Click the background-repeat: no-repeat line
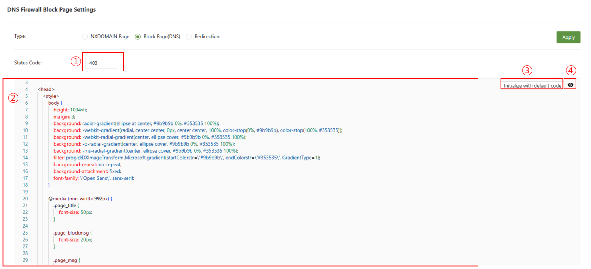Screen dimensions: 591x269 [x=87, y=165]
